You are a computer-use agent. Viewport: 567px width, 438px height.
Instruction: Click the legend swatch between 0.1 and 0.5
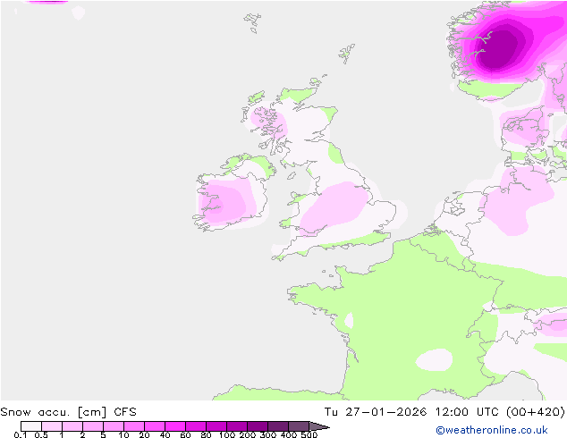tap(31, 426)
